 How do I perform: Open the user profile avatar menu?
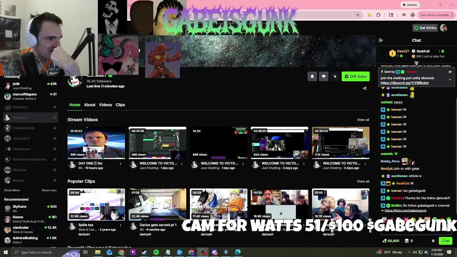(444, 28)
